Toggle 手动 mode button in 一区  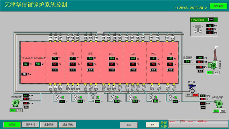55,70
